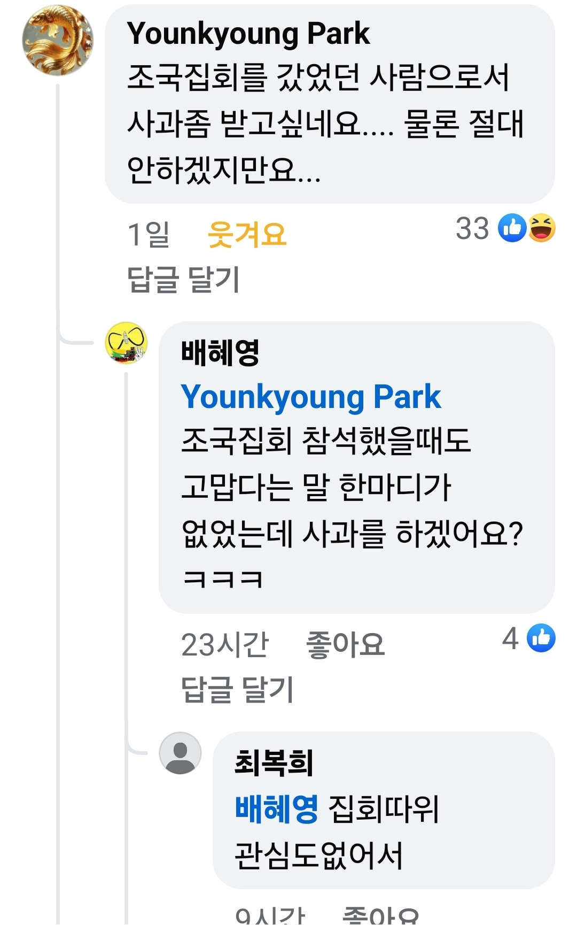Click the 23시간 timestamp on 배혜영's reply

tap(225, 644)
